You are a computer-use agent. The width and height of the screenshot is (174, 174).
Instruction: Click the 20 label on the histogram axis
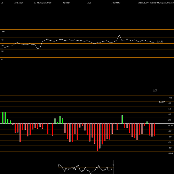(x=170, y=120)
